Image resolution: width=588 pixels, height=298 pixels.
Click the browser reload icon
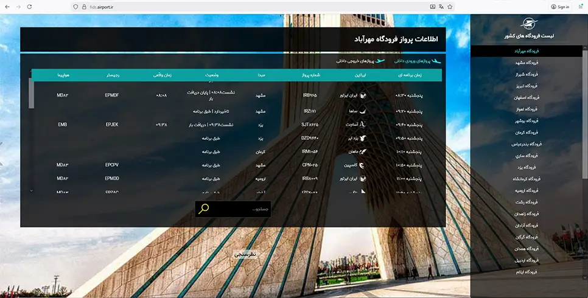click(29, 7)
